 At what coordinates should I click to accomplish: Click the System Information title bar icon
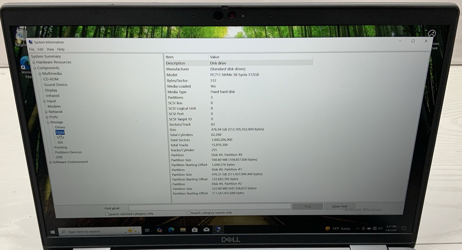pos(31,42)
